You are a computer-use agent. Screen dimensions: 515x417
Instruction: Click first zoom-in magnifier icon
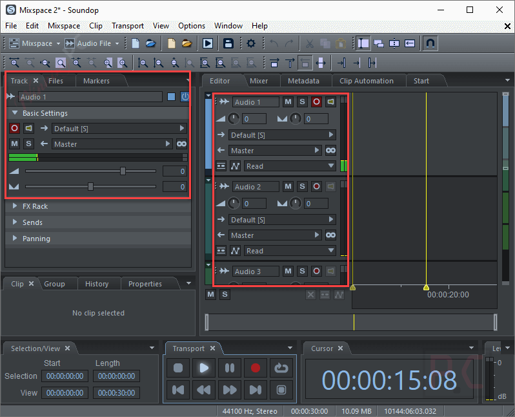pyautogui.click(x=14, y=63)
